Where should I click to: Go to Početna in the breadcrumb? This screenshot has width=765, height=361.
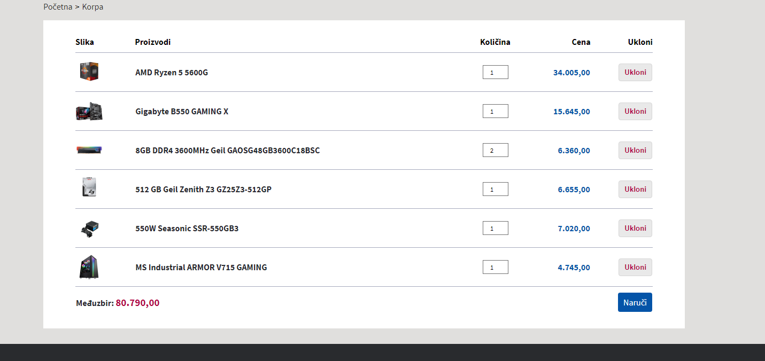[x=58, y=7]
